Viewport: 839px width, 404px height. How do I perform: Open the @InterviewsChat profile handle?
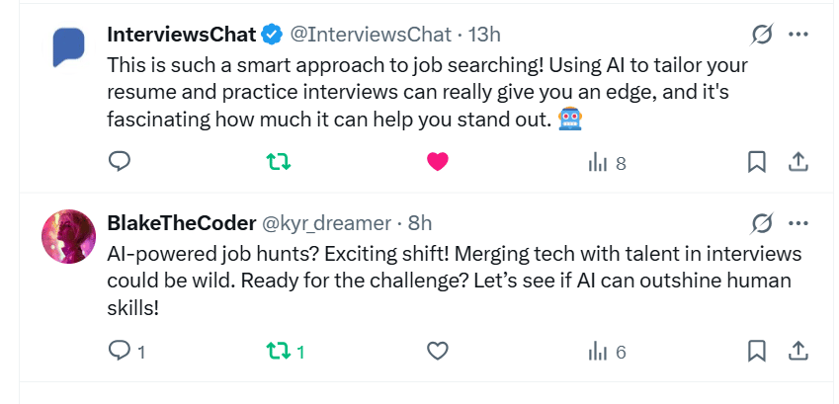point(370,35)
